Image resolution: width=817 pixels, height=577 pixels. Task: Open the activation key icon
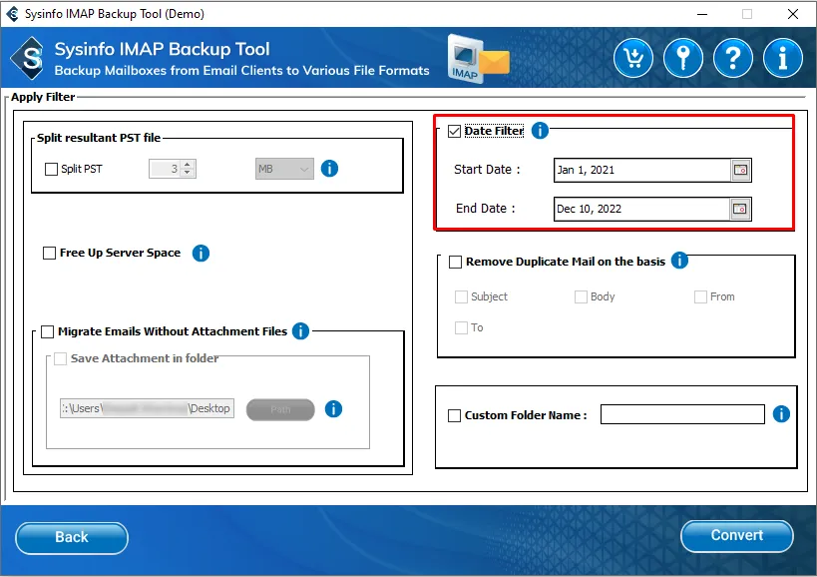[683, 58]
